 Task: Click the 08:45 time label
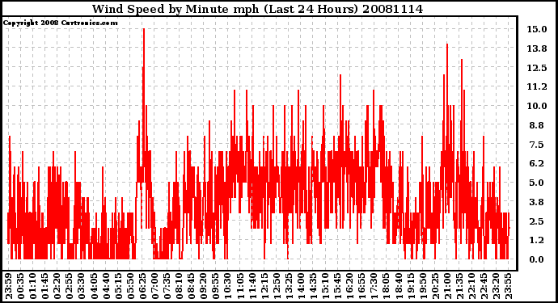191,286
